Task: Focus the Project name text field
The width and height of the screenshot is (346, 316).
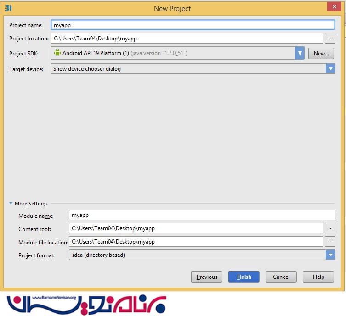Action: point(193,25)
